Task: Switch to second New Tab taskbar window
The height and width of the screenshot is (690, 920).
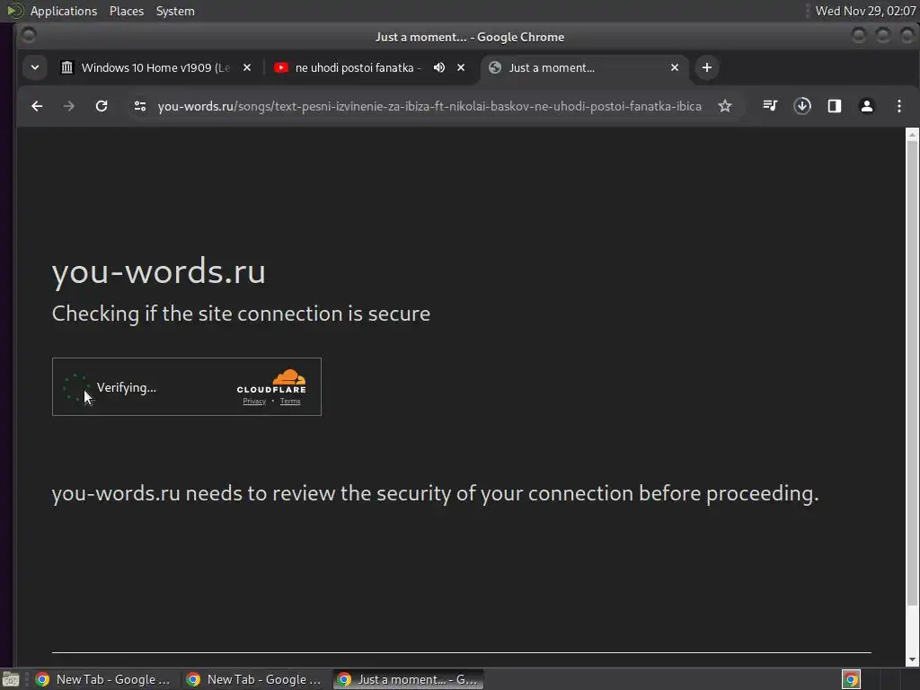Action: pos(254,679)
